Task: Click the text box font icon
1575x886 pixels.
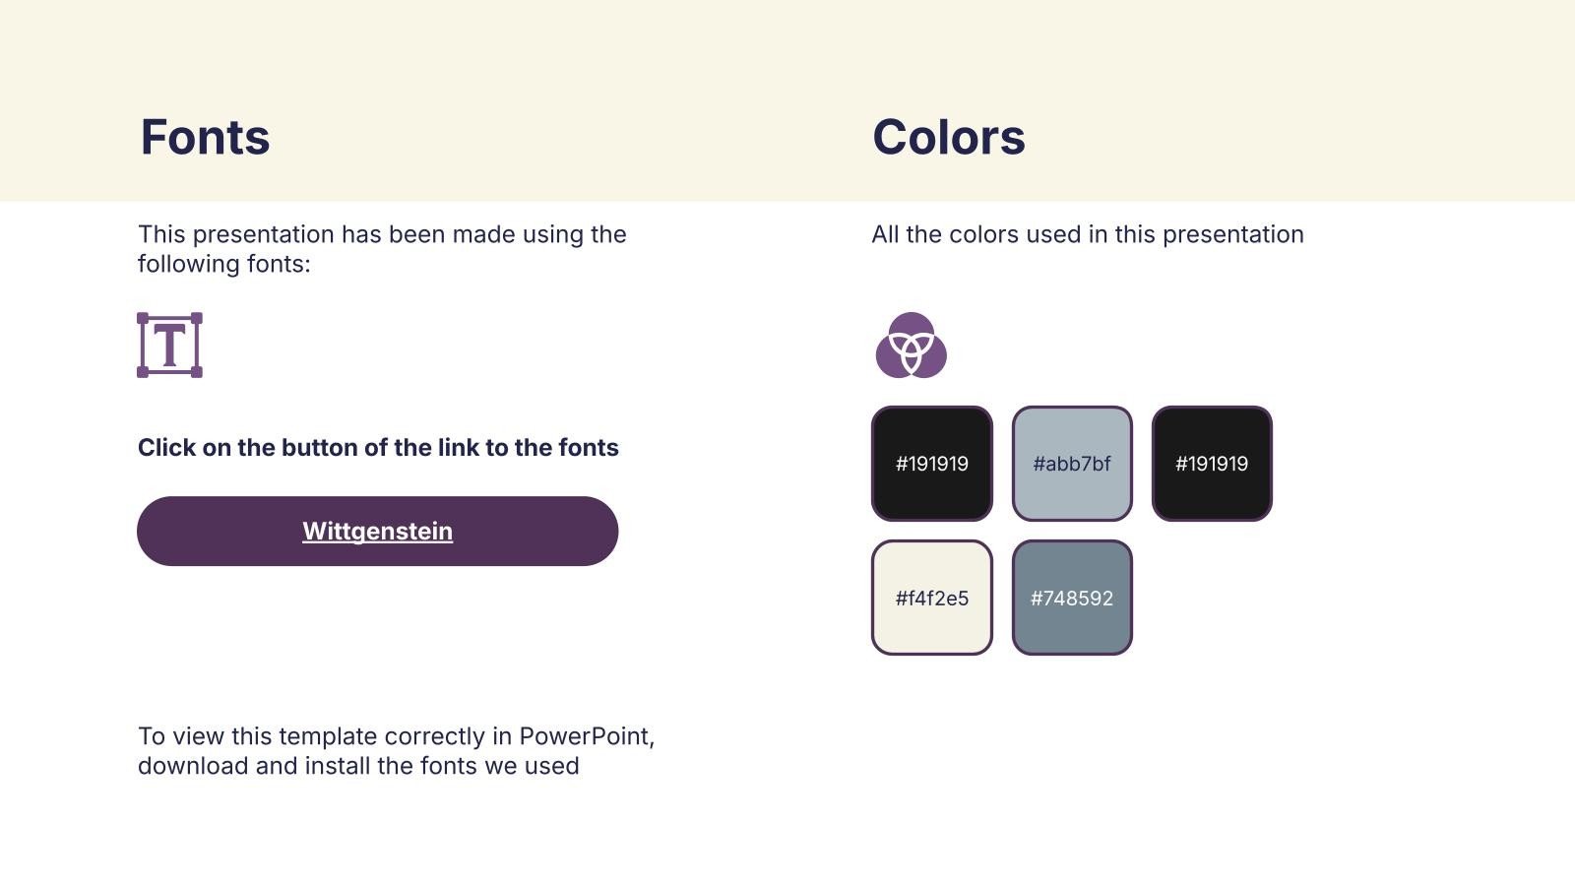Action: 169,345
